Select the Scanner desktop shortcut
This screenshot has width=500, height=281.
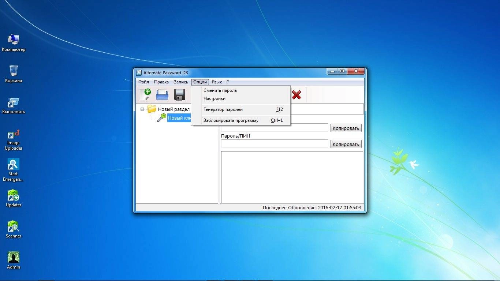[x=14, y=230]
